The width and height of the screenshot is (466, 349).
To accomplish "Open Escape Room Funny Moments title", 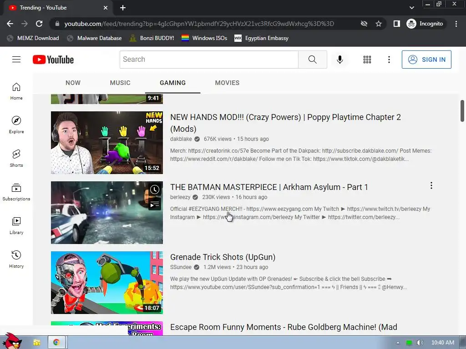I will pyautogui.click(x=284, y=327).
